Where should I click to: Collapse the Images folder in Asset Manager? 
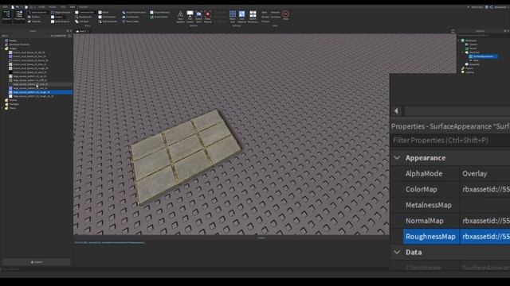click(2, 48)
